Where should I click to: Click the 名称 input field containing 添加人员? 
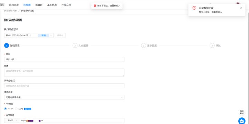point(64,60)
